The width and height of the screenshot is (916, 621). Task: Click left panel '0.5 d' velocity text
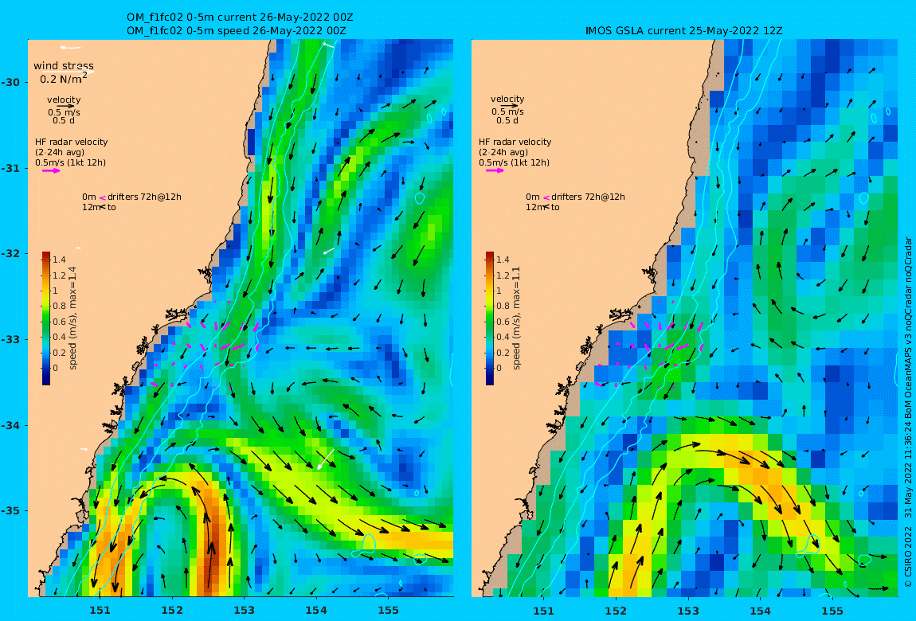coord(64,121)
